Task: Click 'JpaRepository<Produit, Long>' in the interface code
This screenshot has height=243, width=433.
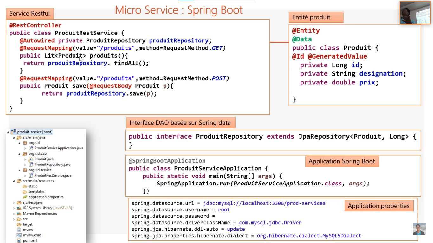Action: (353, 136)
